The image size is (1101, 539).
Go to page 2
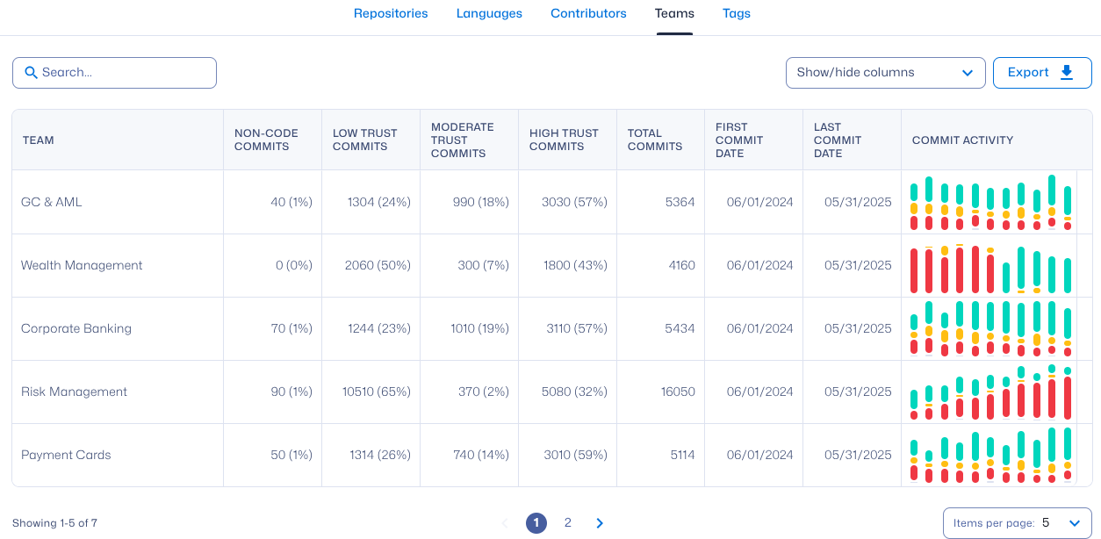(x=568, y=523)
